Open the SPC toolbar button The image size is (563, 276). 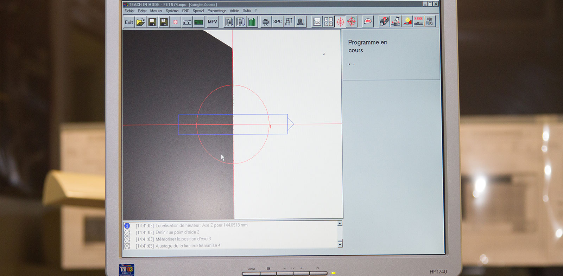277,22
